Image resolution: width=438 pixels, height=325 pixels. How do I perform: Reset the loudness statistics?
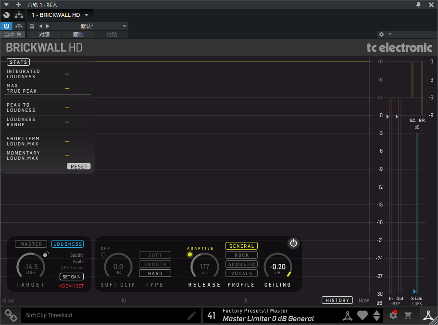[x=79, y=166]
